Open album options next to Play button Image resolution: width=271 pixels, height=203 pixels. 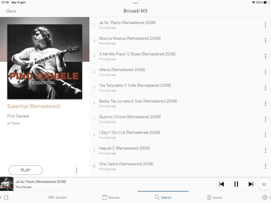pyautogui.click(x=77, y=170)
